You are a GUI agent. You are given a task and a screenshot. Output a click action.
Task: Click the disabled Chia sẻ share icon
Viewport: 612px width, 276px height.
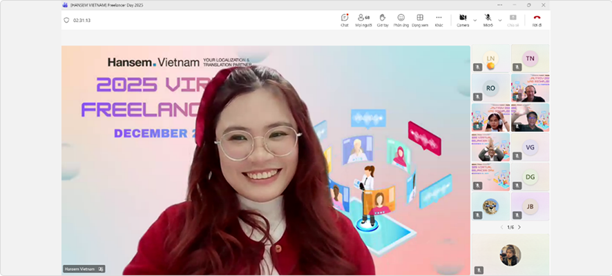click(x=513, y=19)
